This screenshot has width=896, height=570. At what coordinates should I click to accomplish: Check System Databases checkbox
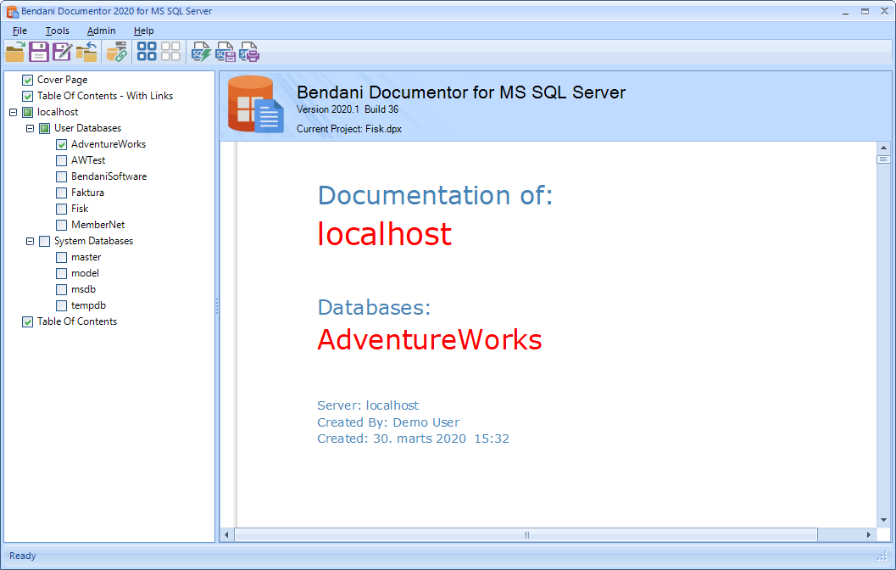[45, 241]
